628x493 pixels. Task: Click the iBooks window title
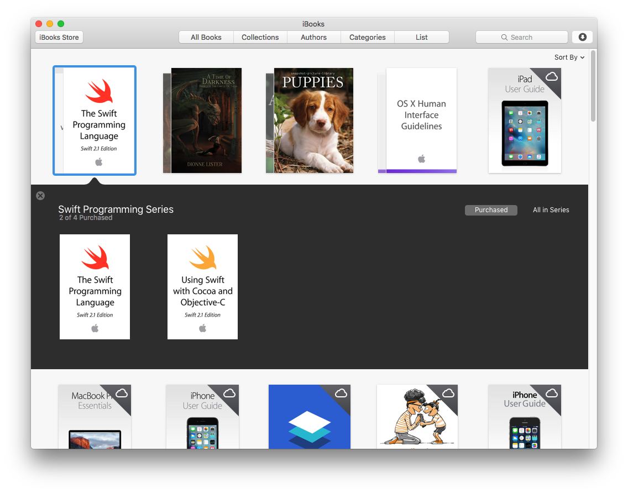tap(313, 24)
